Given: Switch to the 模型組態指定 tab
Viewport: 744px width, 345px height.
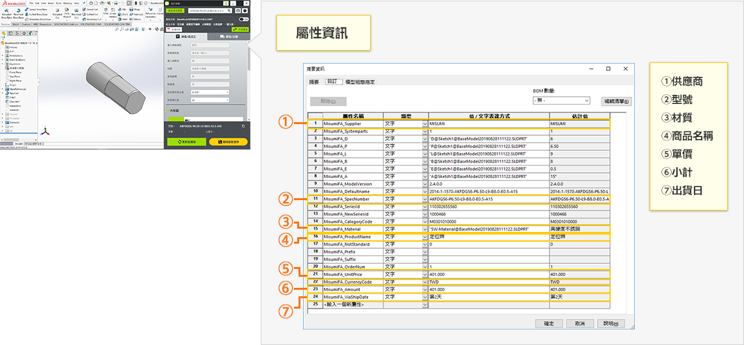Looking at the screenshot, I should click(x=360, y=82).
